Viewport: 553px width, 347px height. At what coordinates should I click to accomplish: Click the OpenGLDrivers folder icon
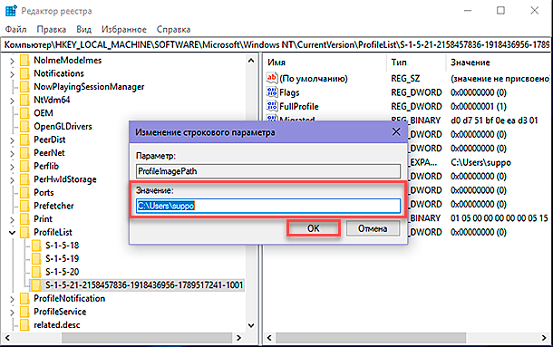pos(24,127)
